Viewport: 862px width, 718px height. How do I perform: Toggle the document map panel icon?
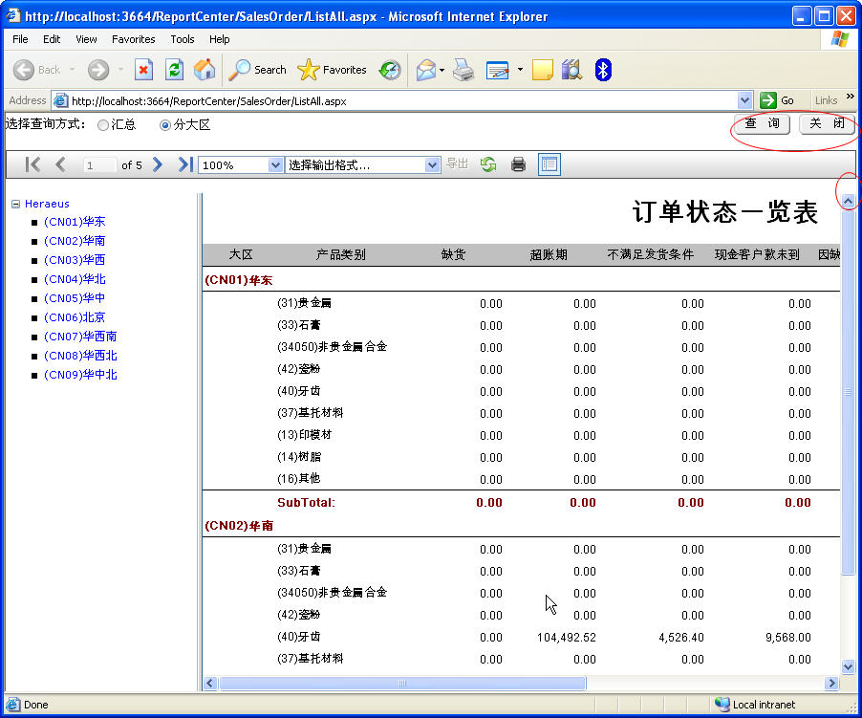click(550, 164)
